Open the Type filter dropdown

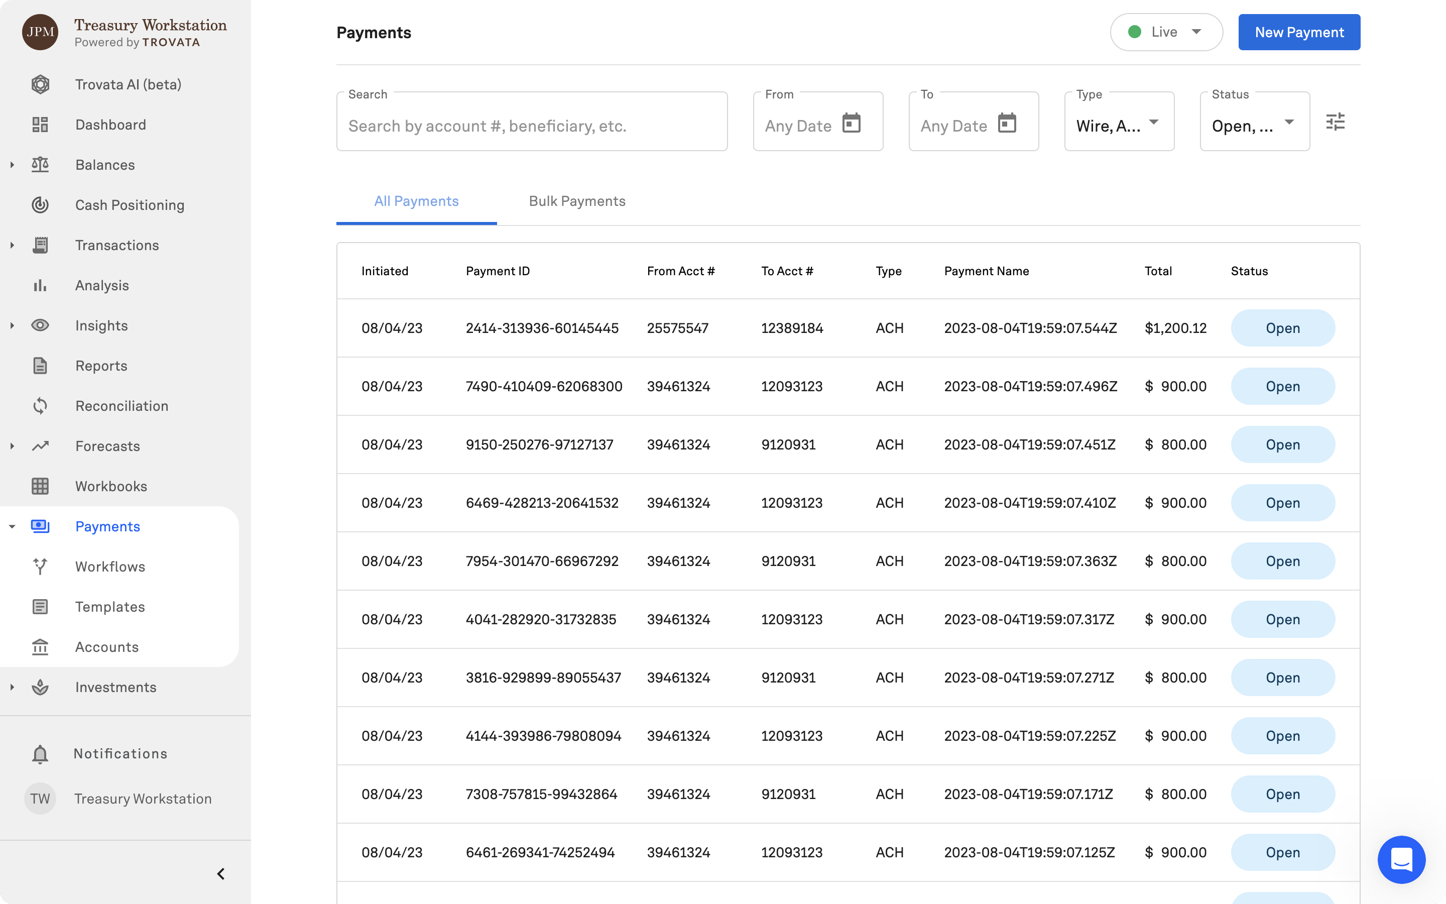(x=1119, y=123)
